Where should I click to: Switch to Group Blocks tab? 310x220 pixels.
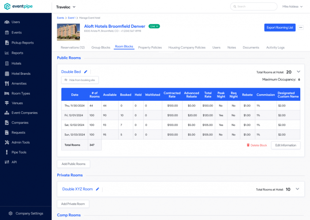coord(101,48)
